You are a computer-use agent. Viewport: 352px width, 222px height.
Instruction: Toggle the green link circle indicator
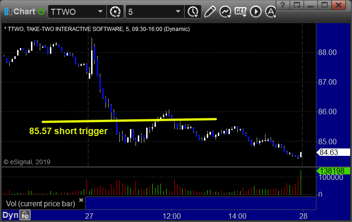41,12
